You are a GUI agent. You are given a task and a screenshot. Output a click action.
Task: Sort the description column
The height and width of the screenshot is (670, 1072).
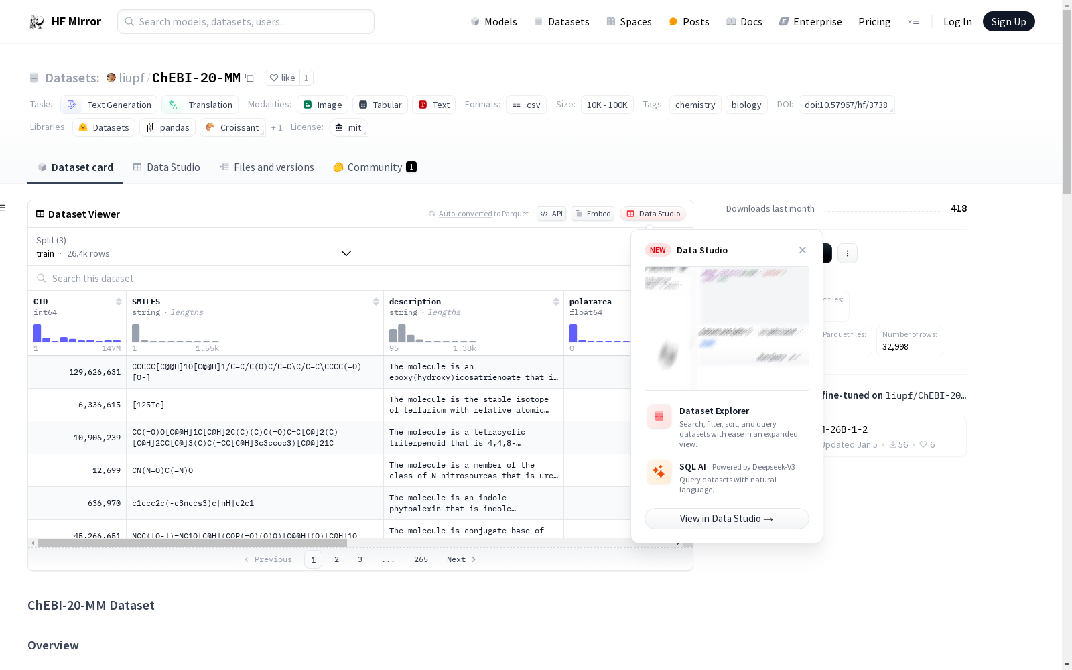(556, 301)
